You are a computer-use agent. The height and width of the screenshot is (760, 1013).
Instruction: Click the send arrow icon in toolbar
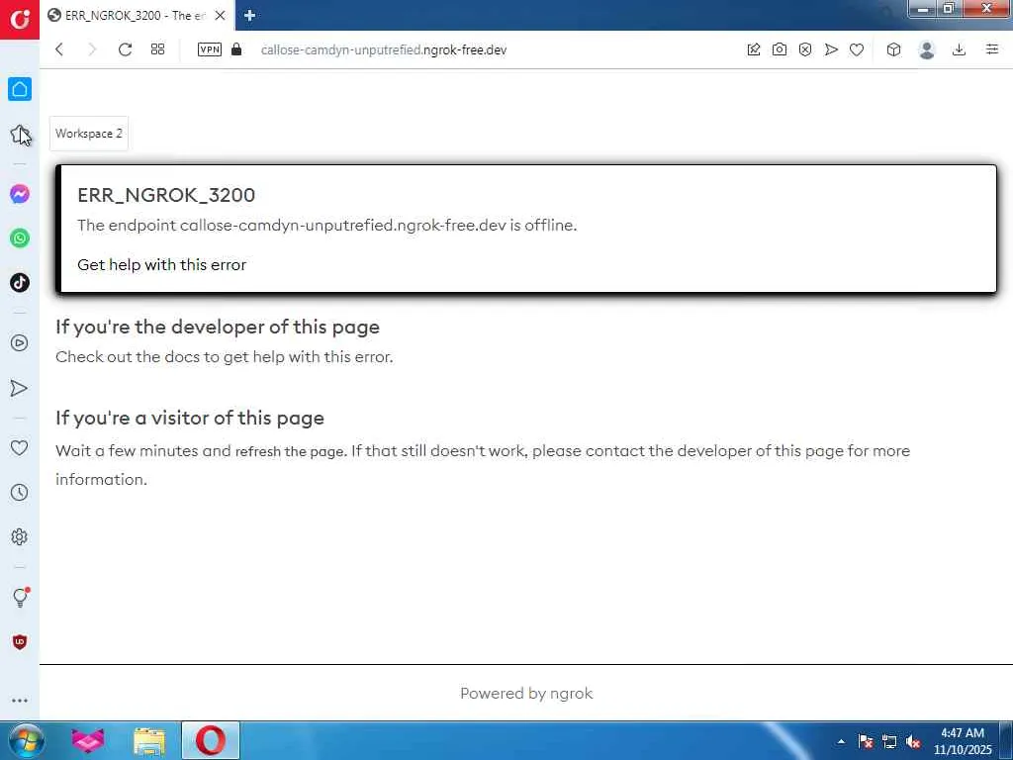(831, 49)
